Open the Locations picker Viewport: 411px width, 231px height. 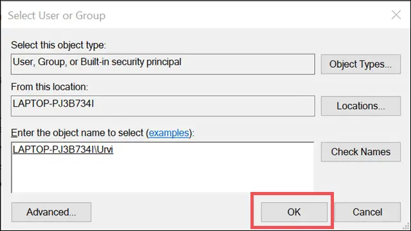[361, 106]
